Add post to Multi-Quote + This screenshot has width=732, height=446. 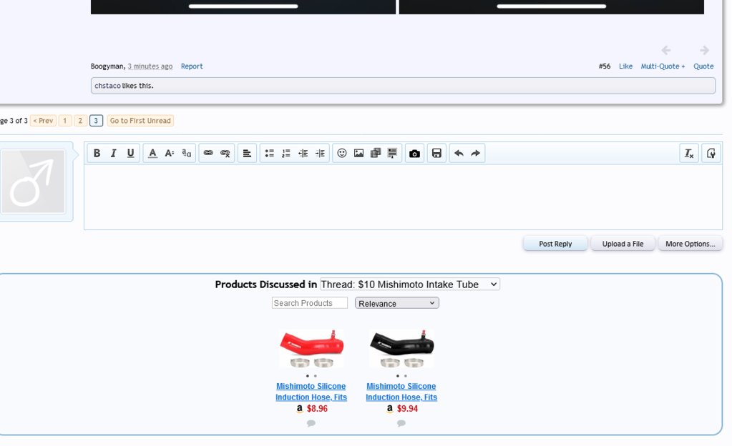[663, 66]
